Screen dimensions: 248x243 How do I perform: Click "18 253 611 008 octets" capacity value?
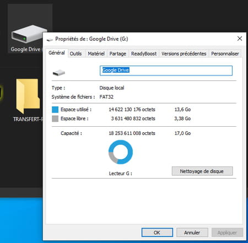pyautogui.click(x=132, y=133)
